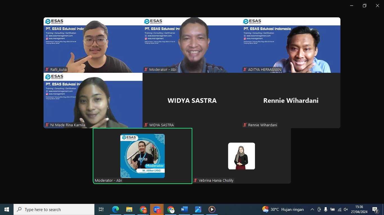This screenshot has height=215, width=384.
Task: Open the media player taskbar icon
Action: tap(212, 209)
